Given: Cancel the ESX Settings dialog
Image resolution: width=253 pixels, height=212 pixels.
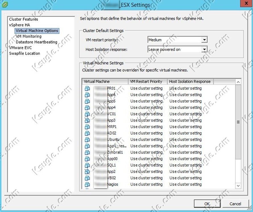Looking at the screenshot, I should 235,204.
